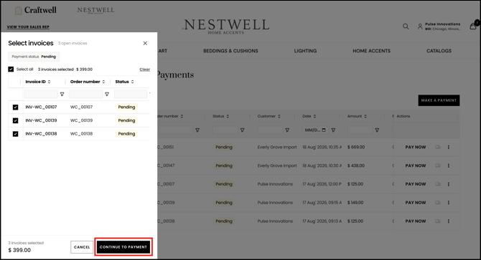This screenshot has width=481, height=260.
Task: Click the large NESTWELL Home Accents logo
Action: (x=225, y=27)
